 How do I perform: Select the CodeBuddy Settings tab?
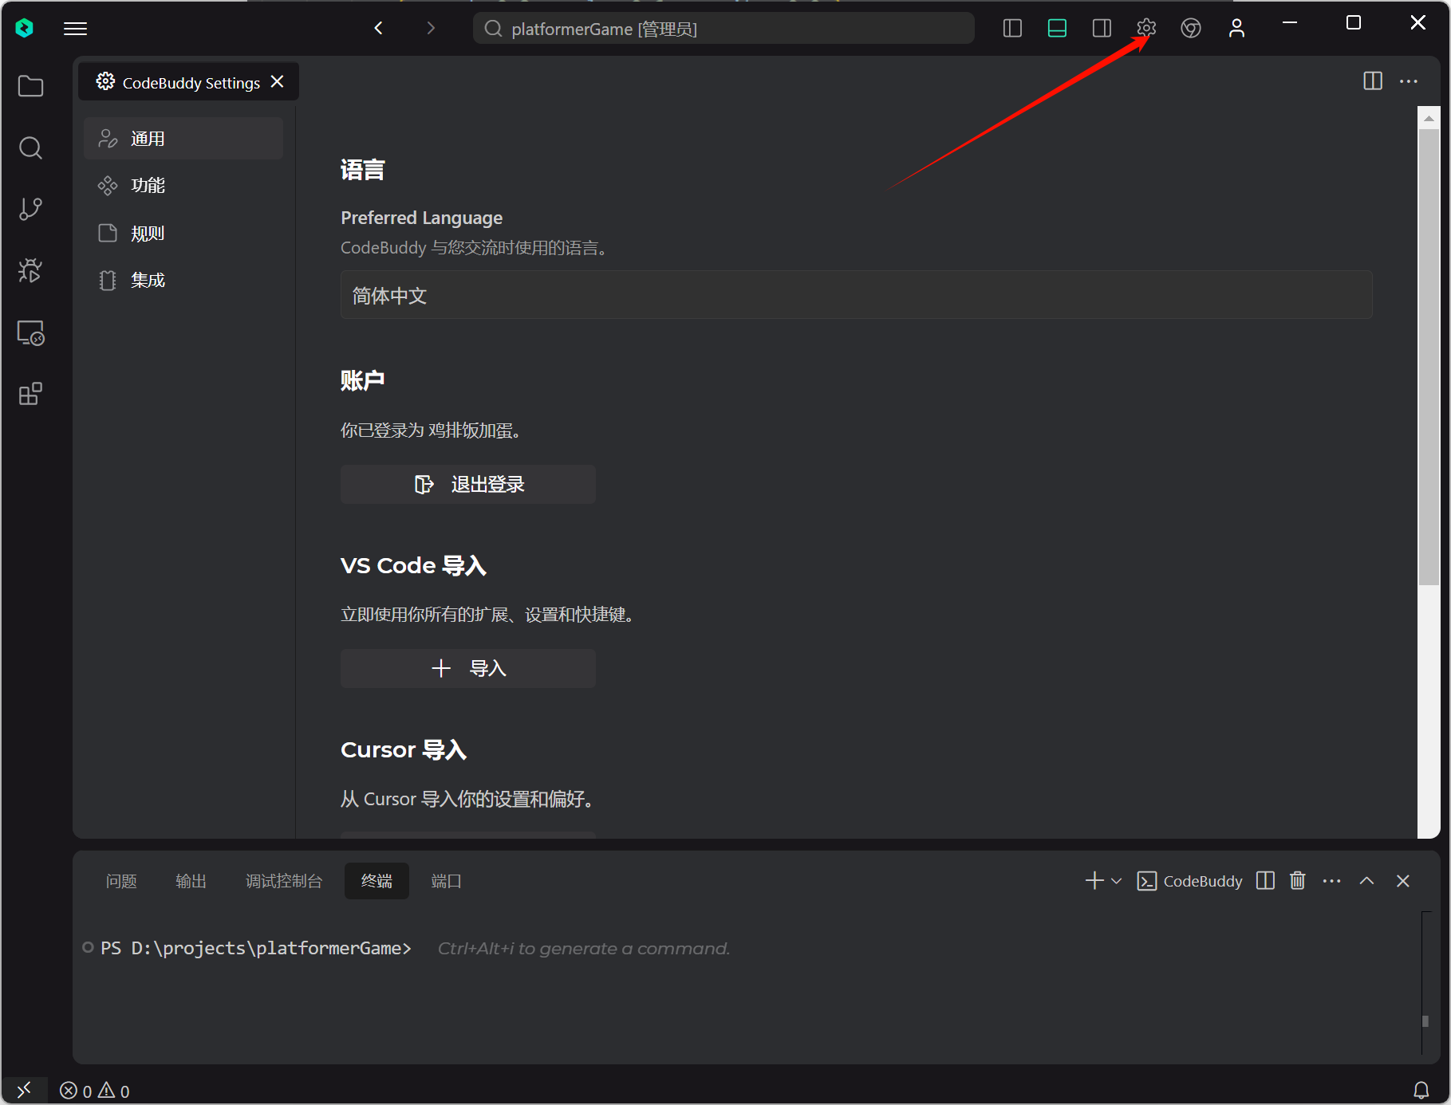188,82
